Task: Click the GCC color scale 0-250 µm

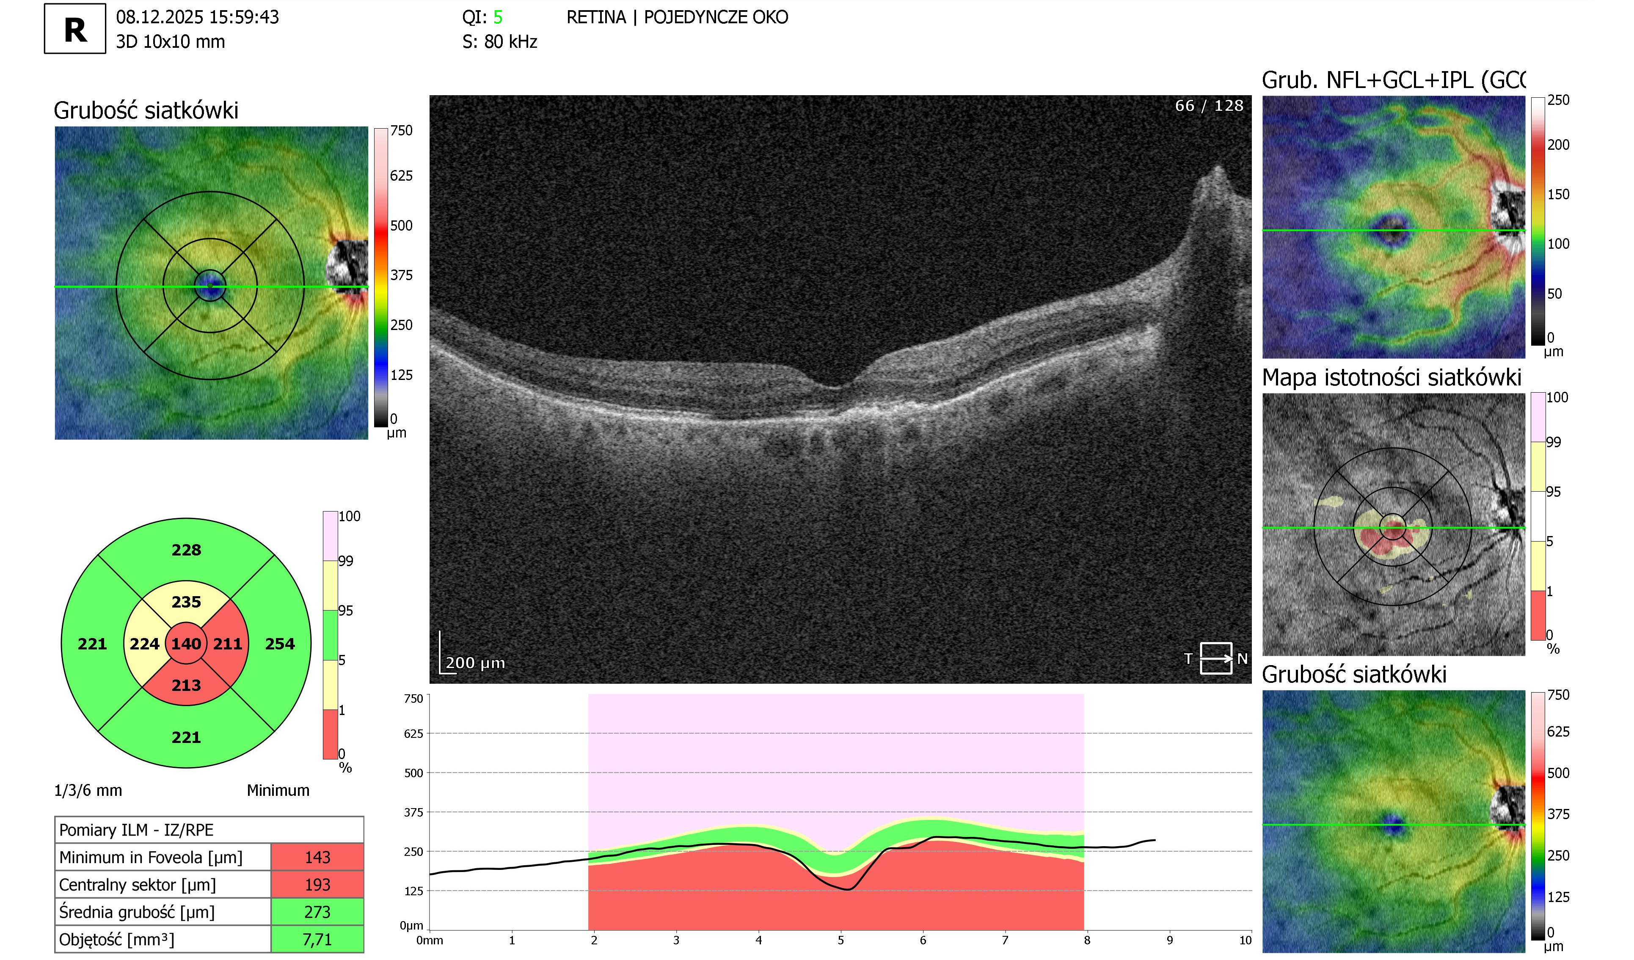Action: (x=1538, y=221)
